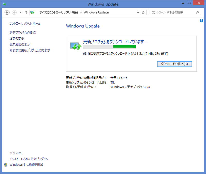Click the search magnifier icon
This screenshot has width=206, height=174.
(x=197, y=12)
